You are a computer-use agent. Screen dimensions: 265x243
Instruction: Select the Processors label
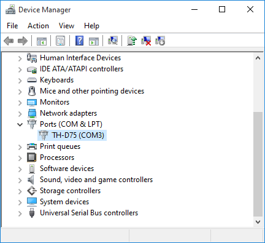57,157
